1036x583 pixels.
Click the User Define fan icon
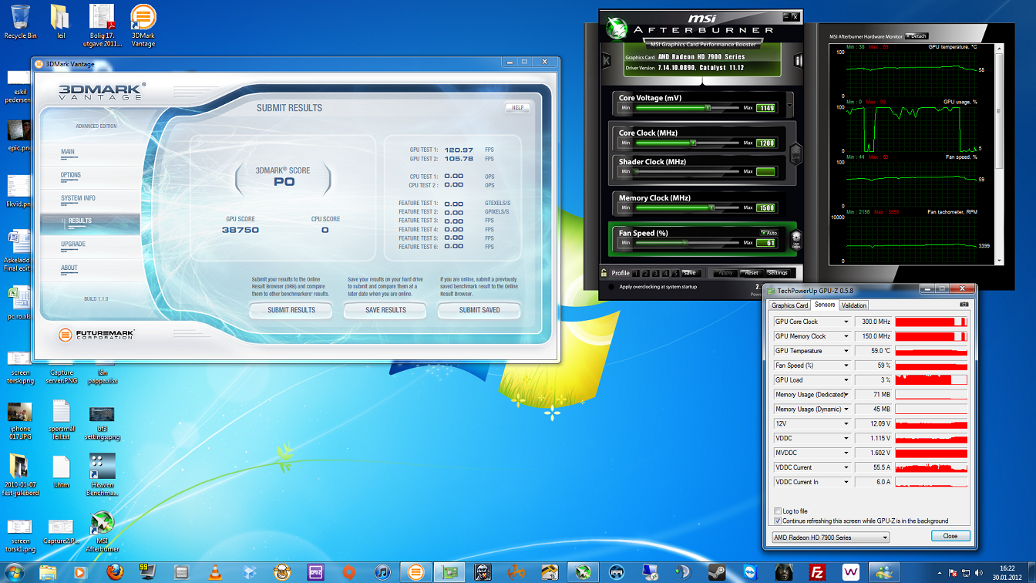tap(795, 239)
